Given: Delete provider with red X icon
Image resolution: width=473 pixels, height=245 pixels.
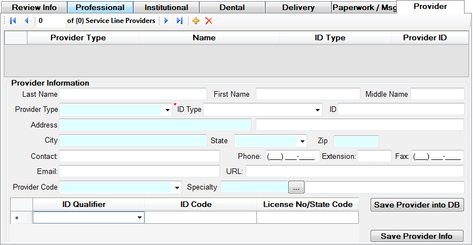Looking at the screenshot, I should click(209, 21).
